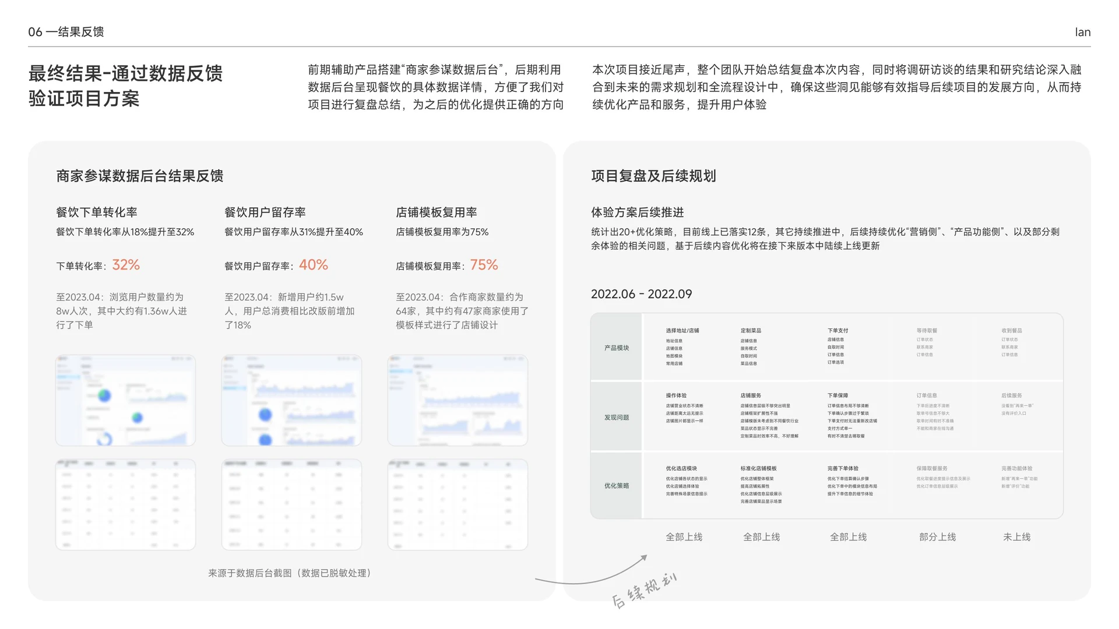Click '全部上线' under the 下单支付 column
The width and height of the screenshot is (1119, 629).
click(848, 537)
